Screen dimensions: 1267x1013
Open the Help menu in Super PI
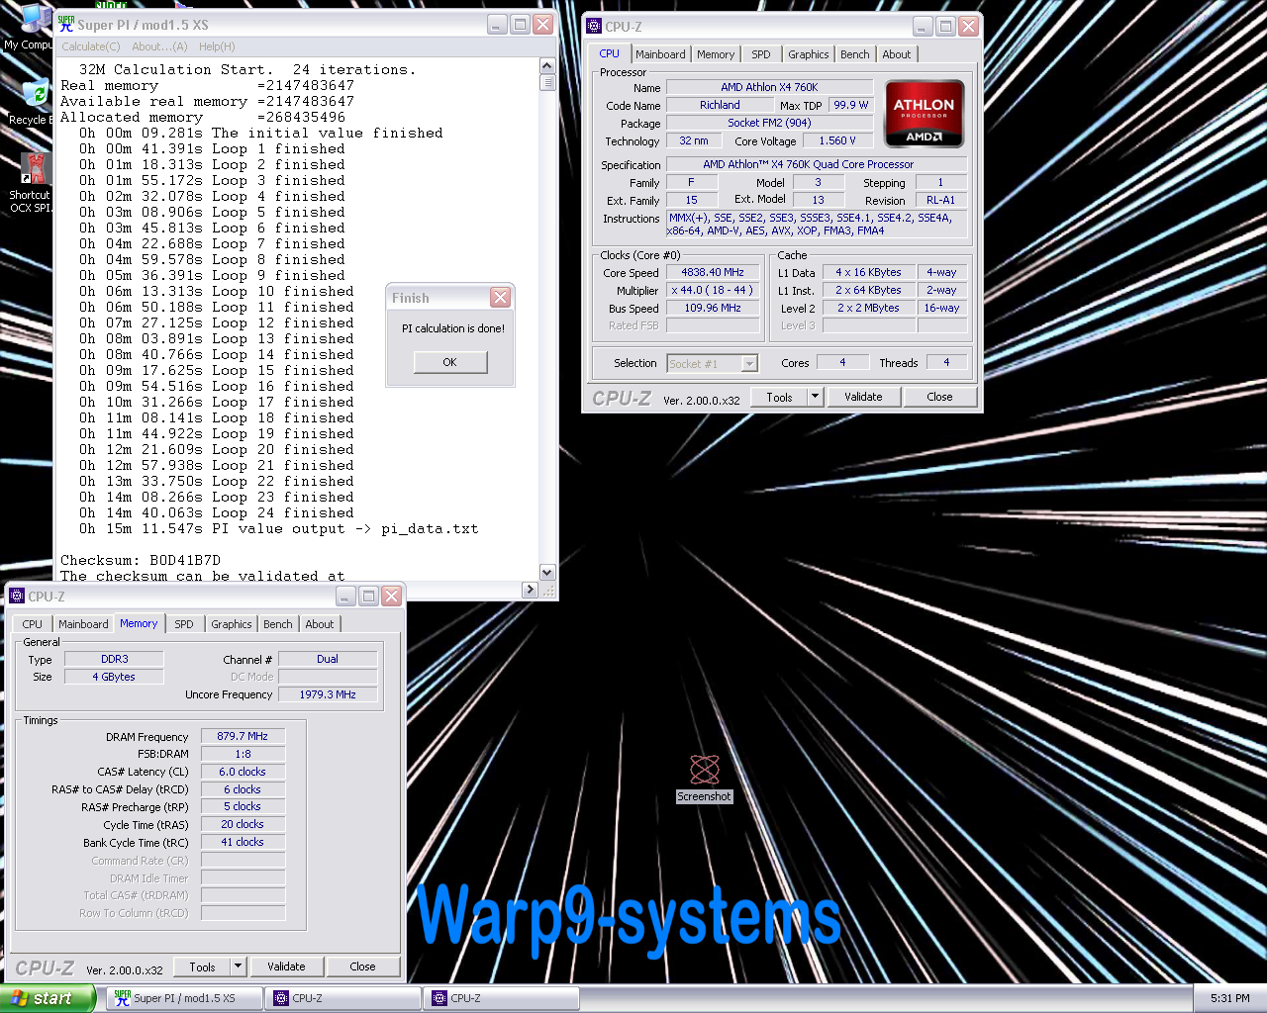tap(217, 46)
